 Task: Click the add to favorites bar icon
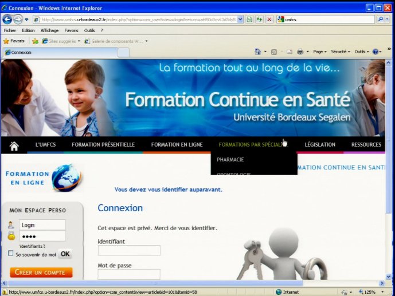pos(36,41)
